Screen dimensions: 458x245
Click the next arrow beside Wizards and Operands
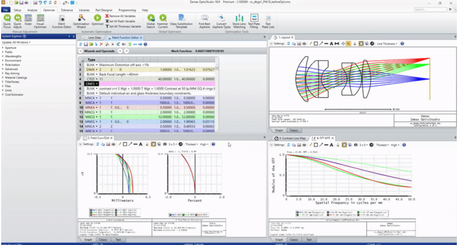point(126,51)
